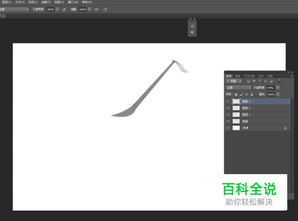
Task: Expand the layer fill percentage dropdown
Action: [x=278, y=94]
